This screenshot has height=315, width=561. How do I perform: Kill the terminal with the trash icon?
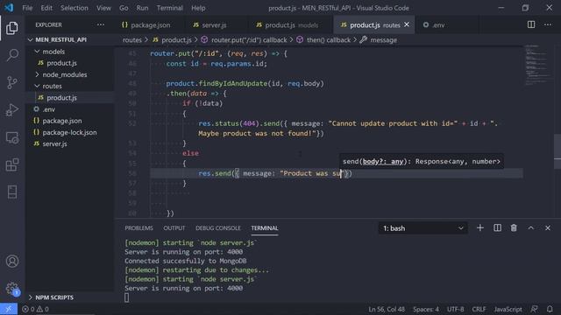[x=514, y=227]
